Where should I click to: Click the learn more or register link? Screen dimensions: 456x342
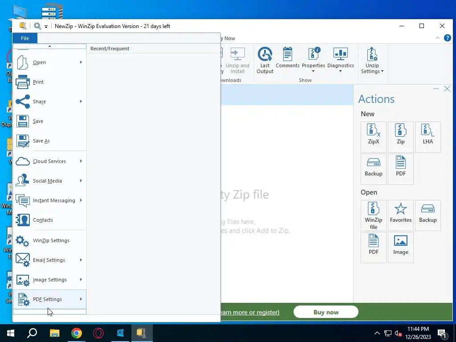[250, 312]
